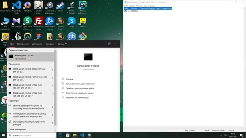Open the UltraISO desktop shortcut
This screenshot has width=246, height=138.
click(28, 7)
